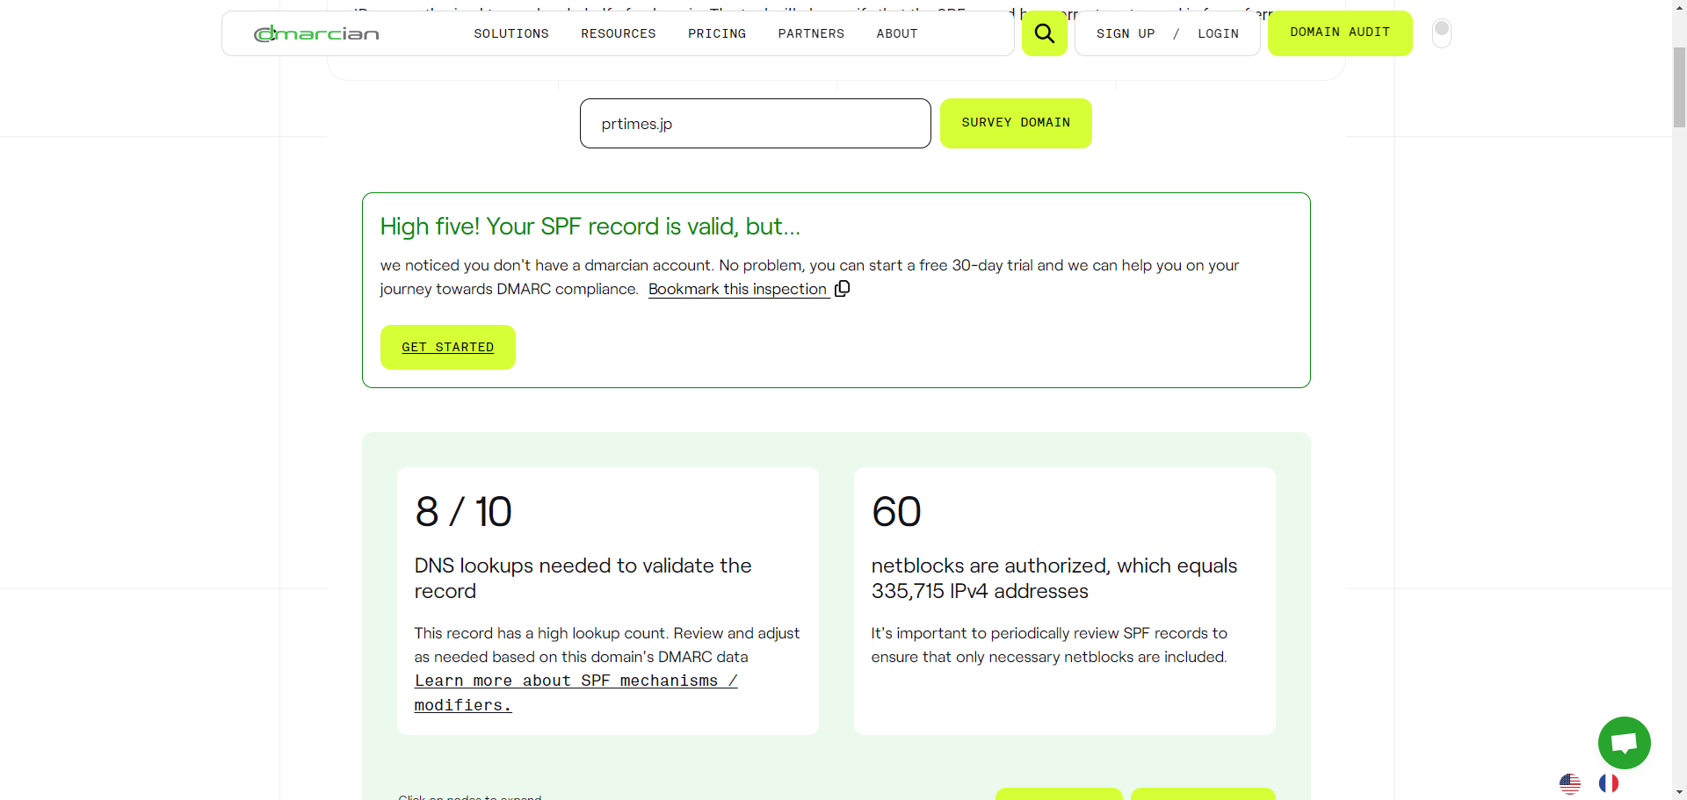1687x800 pixels.
Task: Open the About menu
Action: (x=897, y=33)
